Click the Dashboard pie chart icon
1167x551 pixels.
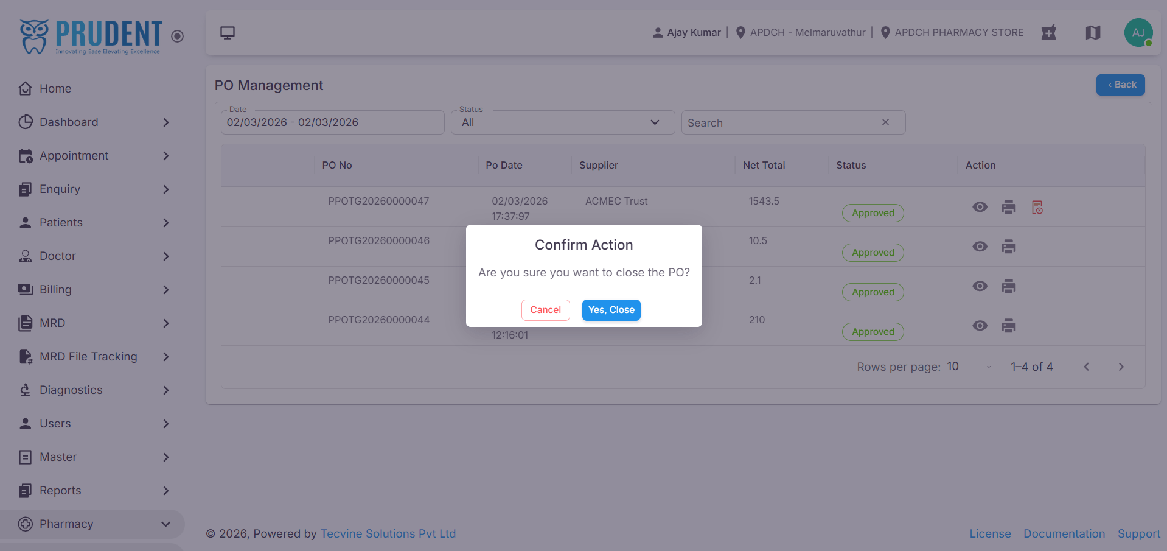[x=25, y=122]
